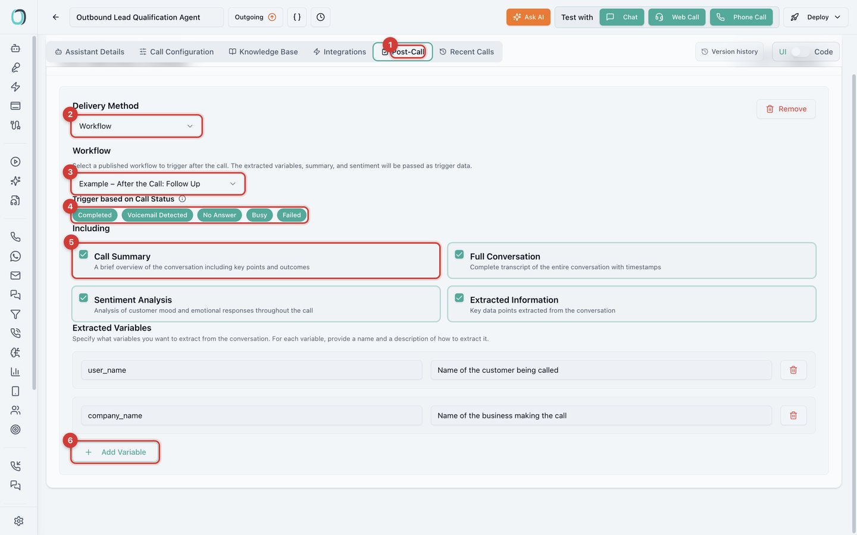Toggle the Extracted Information checkbox
Screen dimensions: 857x535
pyautogui.click(x=459, y=298)
